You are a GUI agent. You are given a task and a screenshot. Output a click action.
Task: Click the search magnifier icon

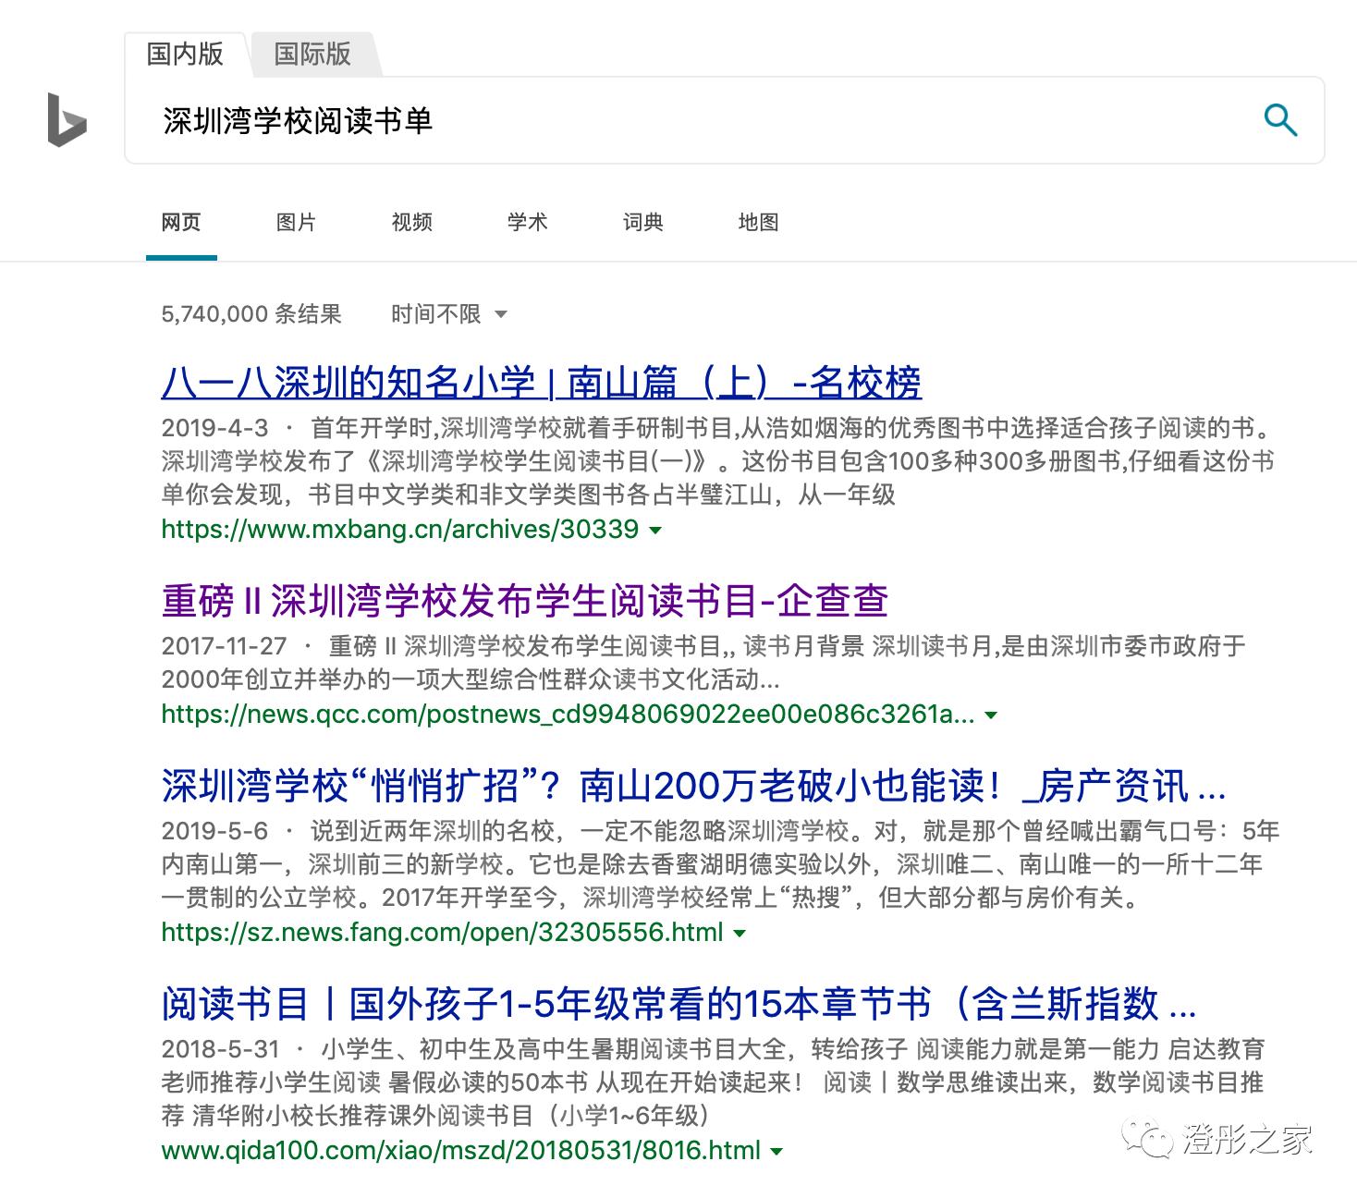[1280, 119]
